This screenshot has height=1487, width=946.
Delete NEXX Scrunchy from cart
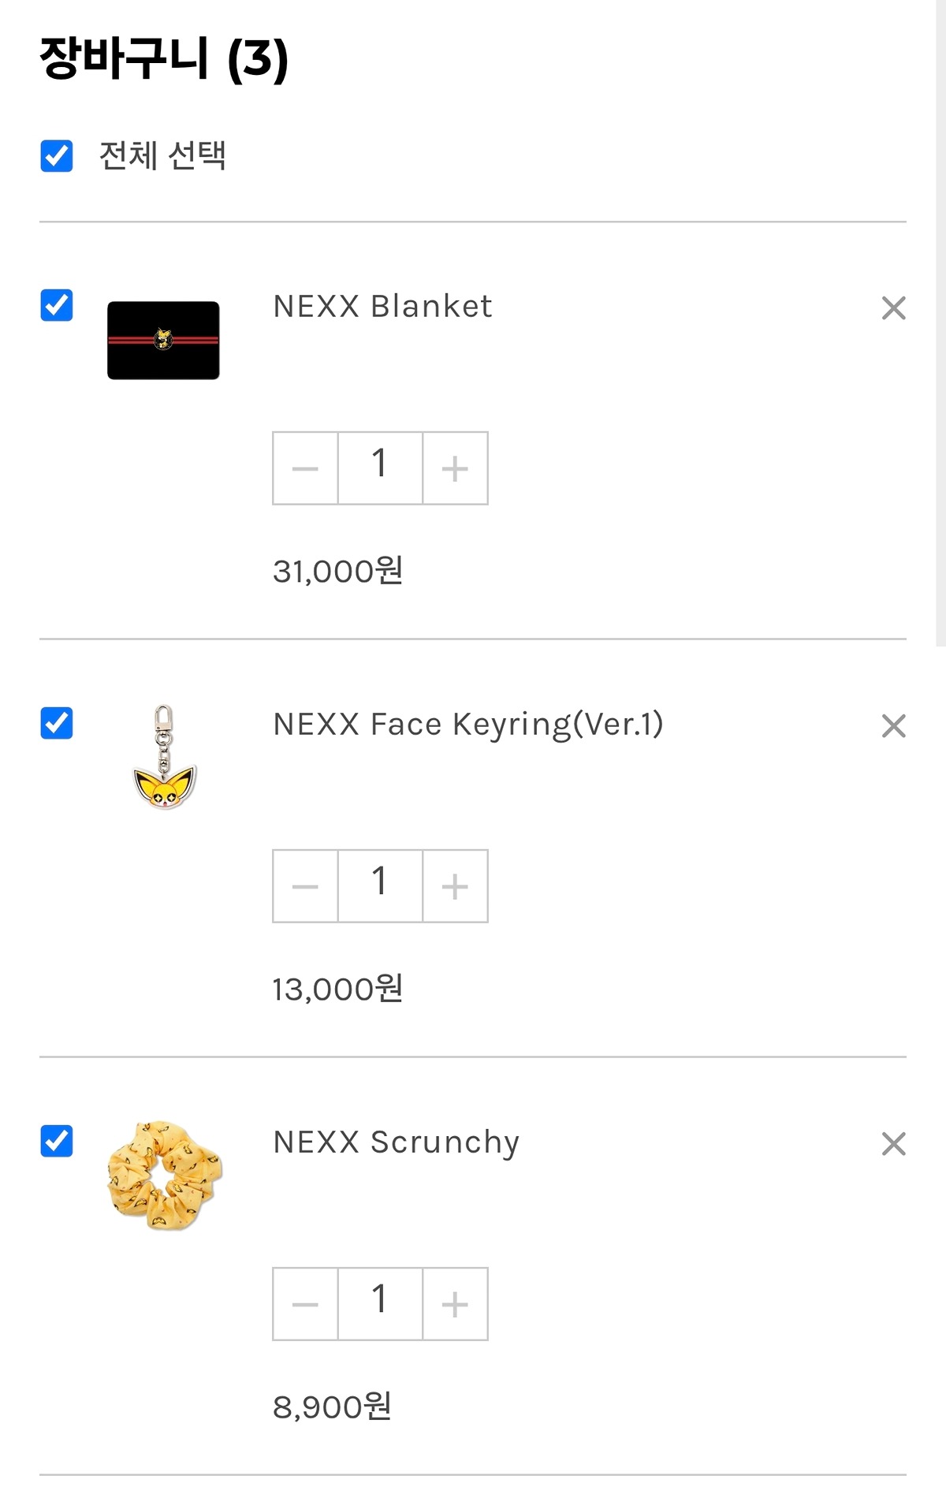click(893, 1144)
